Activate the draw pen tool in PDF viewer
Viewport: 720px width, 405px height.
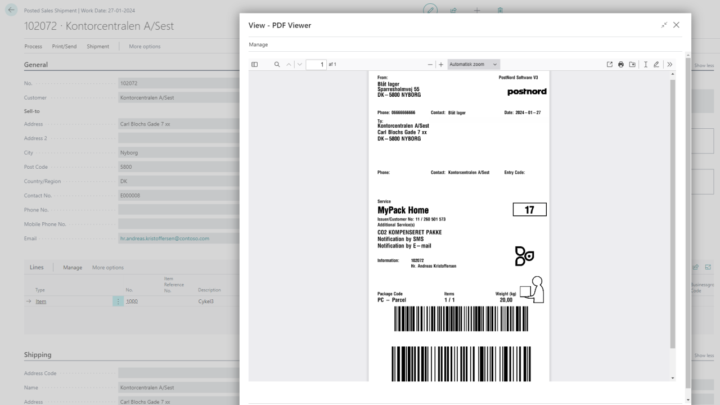[656, 65]
